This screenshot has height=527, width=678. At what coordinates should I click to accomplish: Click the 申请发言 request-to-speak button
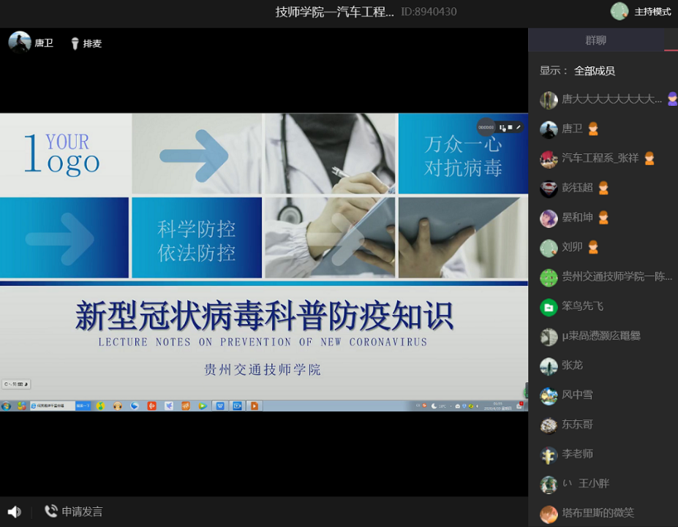(x=74, y=512)
